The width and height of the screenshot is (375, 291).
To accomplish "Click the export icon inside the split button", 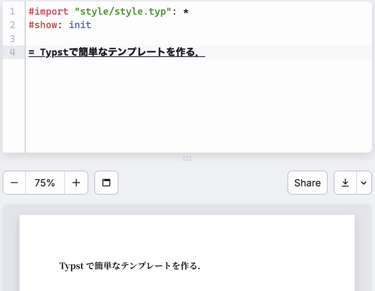I will 345,183.
